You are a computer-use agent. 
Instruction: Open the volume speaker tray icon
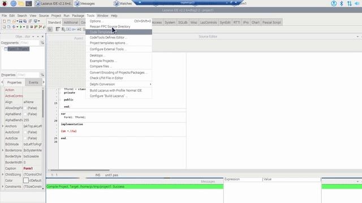(x=357, y=3)
